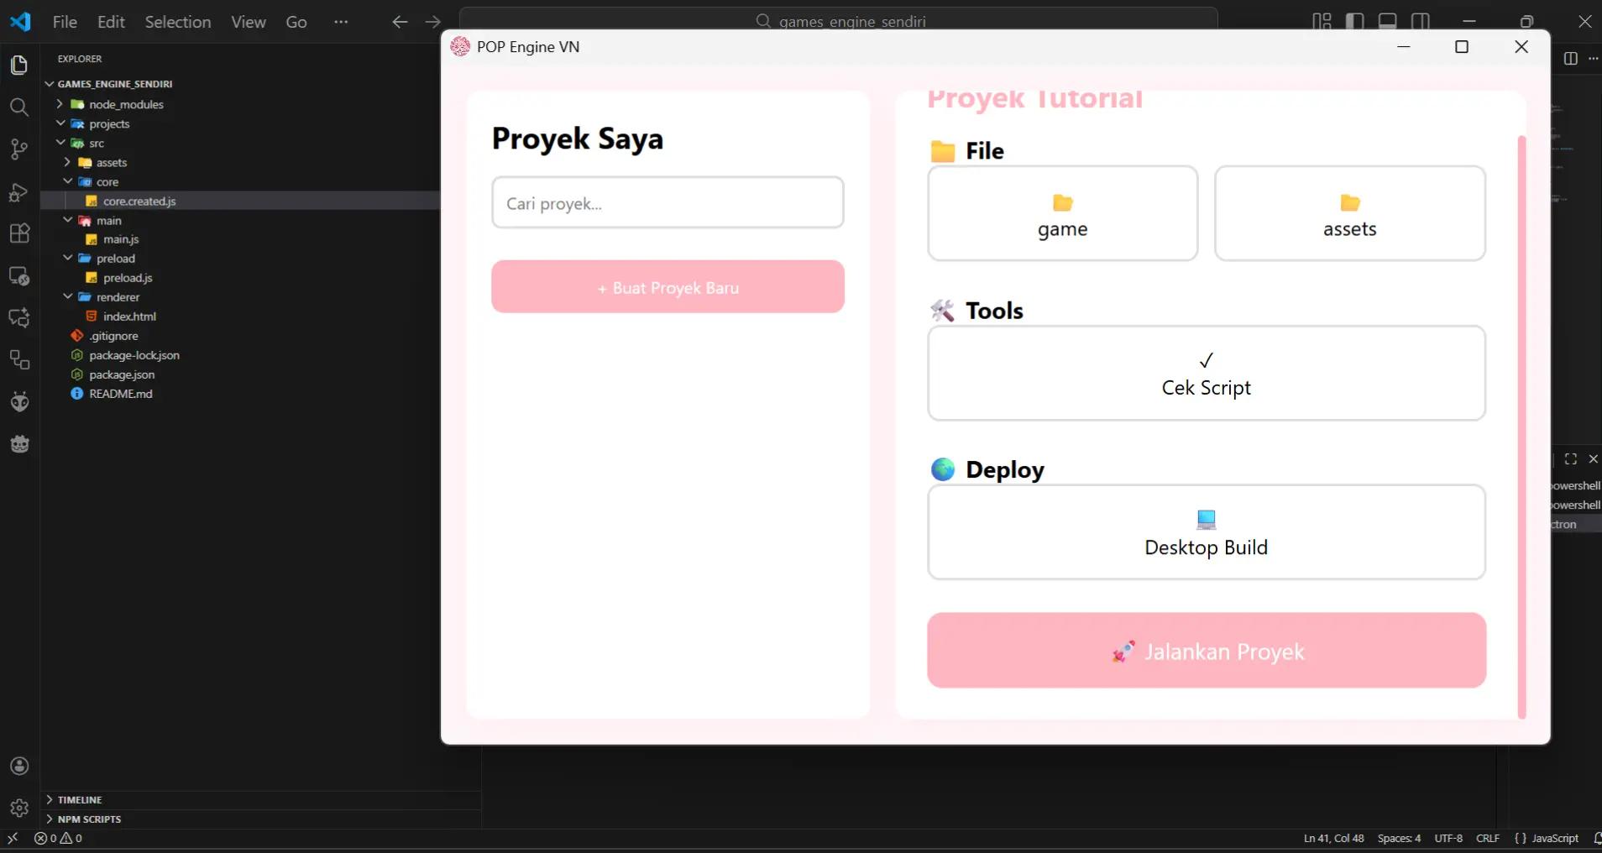The width and height of the screenshot is (1602, 853).
Task: Toggle primary side bar layout icon
Action: click(1354, 21)
